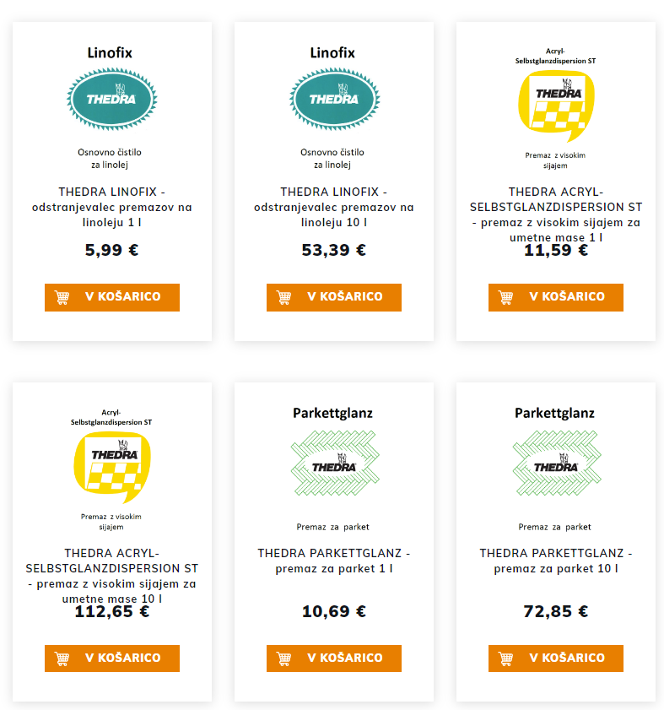Open Acryl-Selbstglanzdispersion ST 1 l title link
This screenshot has width=664, height=710.
pos(555,214)
